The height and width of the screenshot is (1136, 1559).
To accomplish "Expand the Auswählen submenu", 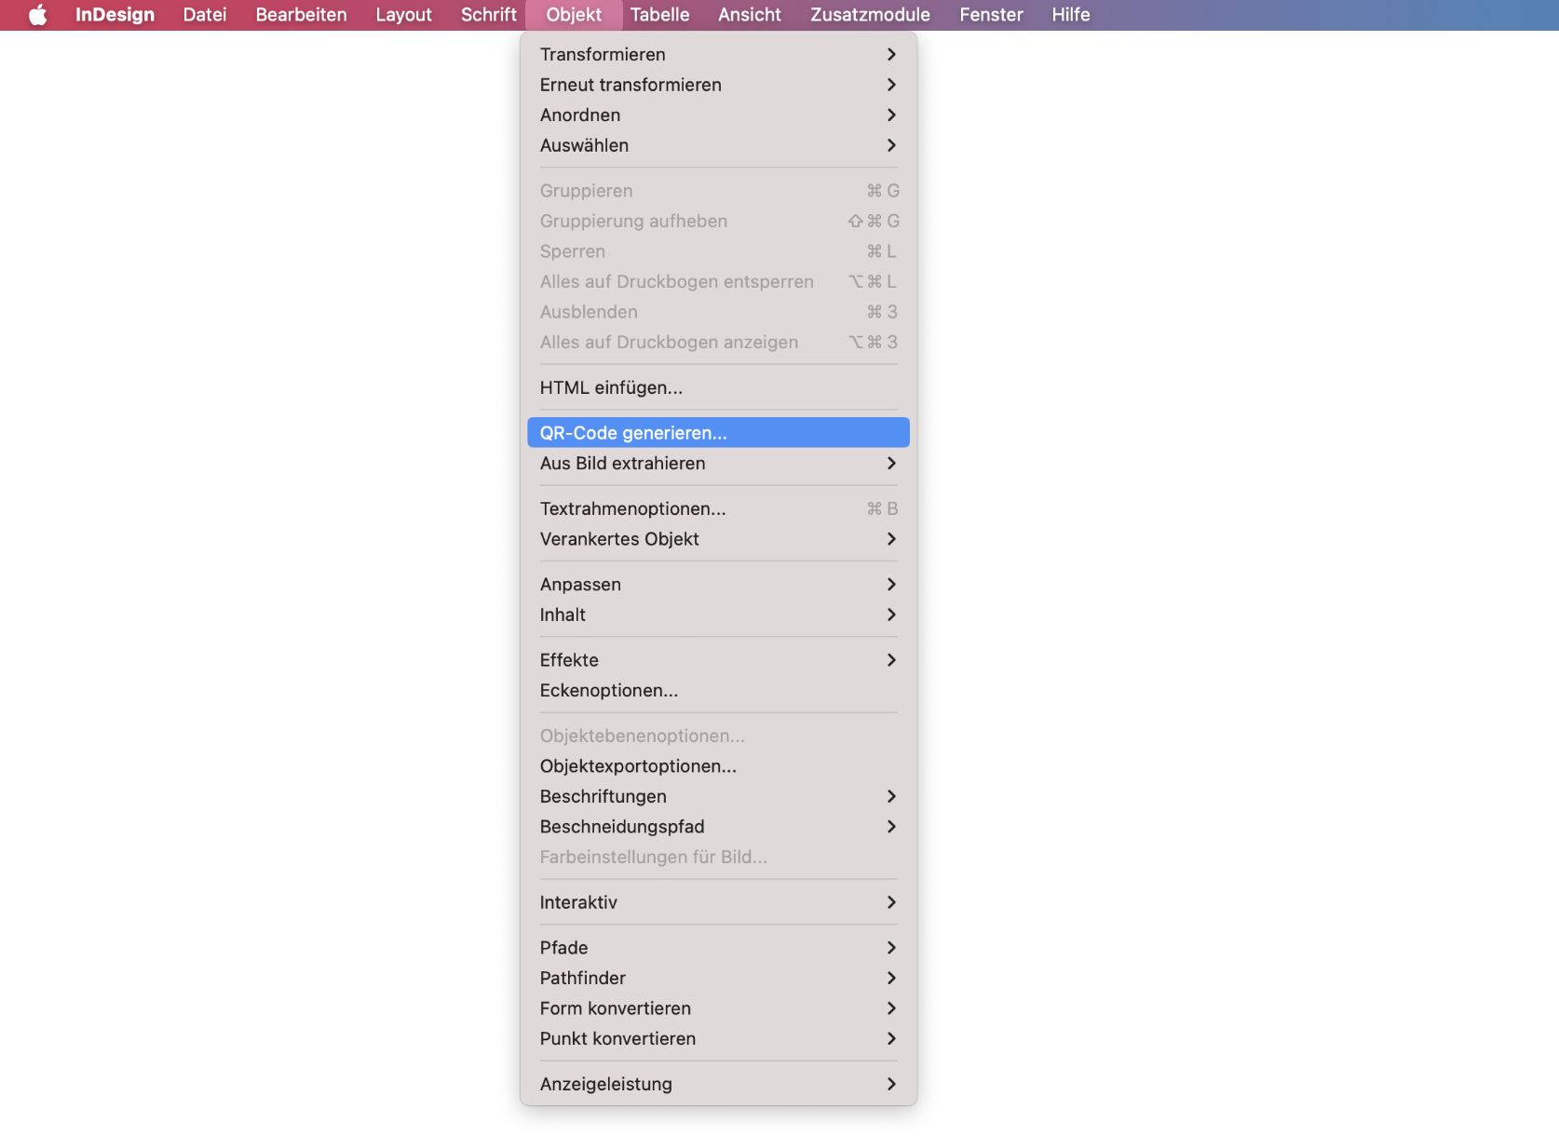I will 718,145.
